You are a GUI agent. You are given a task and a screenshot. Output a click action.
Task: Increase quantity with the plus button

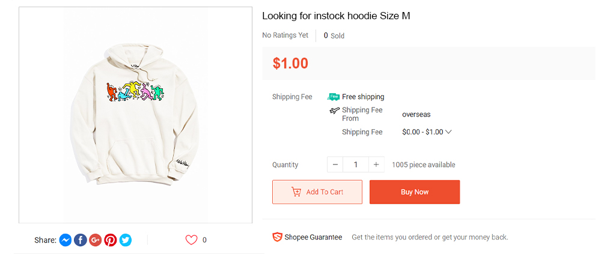[376, 165]
